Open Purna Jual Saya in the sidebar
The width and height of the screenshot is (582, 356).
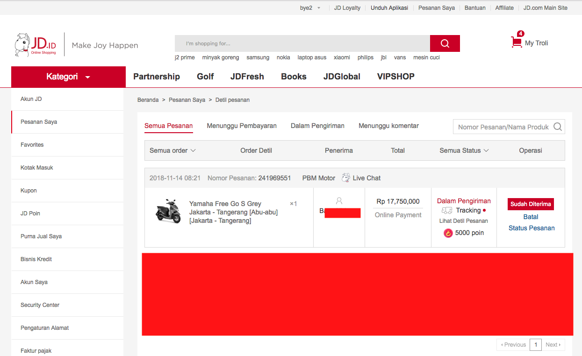coord(67,236)
